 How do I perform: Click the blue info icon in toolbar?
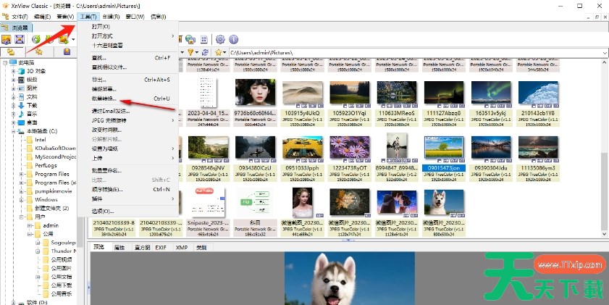tap(233, 39)
